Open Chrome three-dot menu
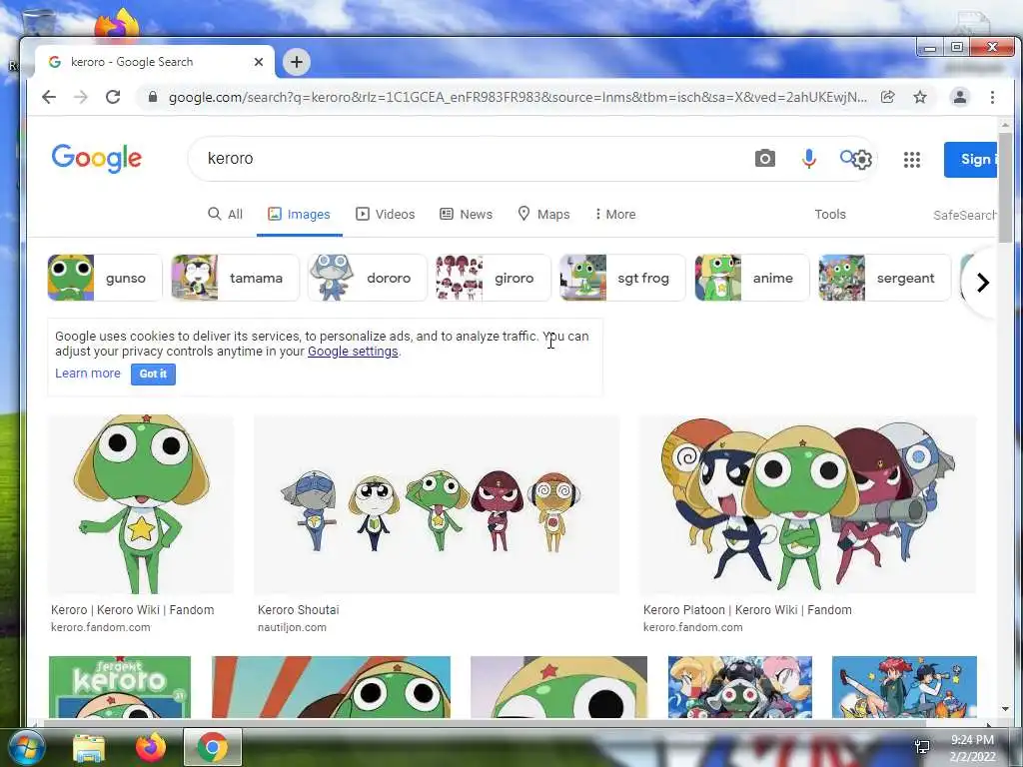This screenshot has height=767, width=1023. pos(992,97)
